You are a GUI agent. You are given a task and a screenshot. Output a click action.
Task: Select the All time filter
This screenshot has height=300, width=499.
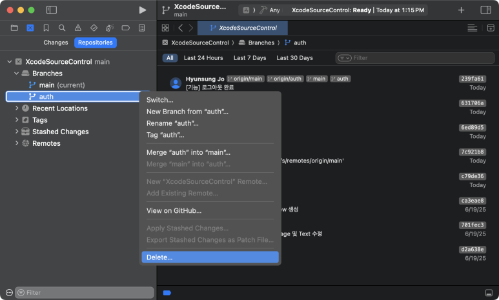click(x=170, y=58)
